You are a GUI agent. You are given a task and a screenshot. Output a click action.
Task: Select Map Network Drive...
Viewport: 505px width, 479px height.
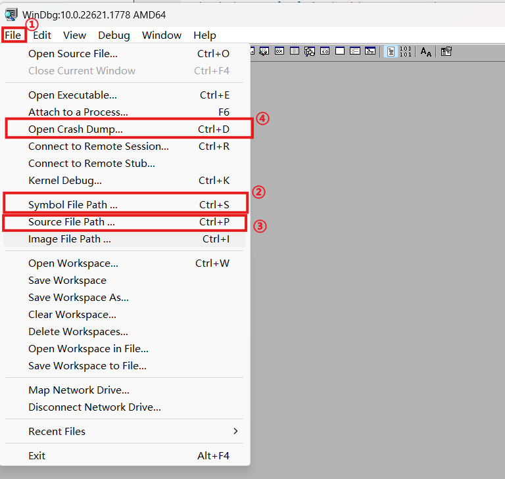[x=125, y=390]
